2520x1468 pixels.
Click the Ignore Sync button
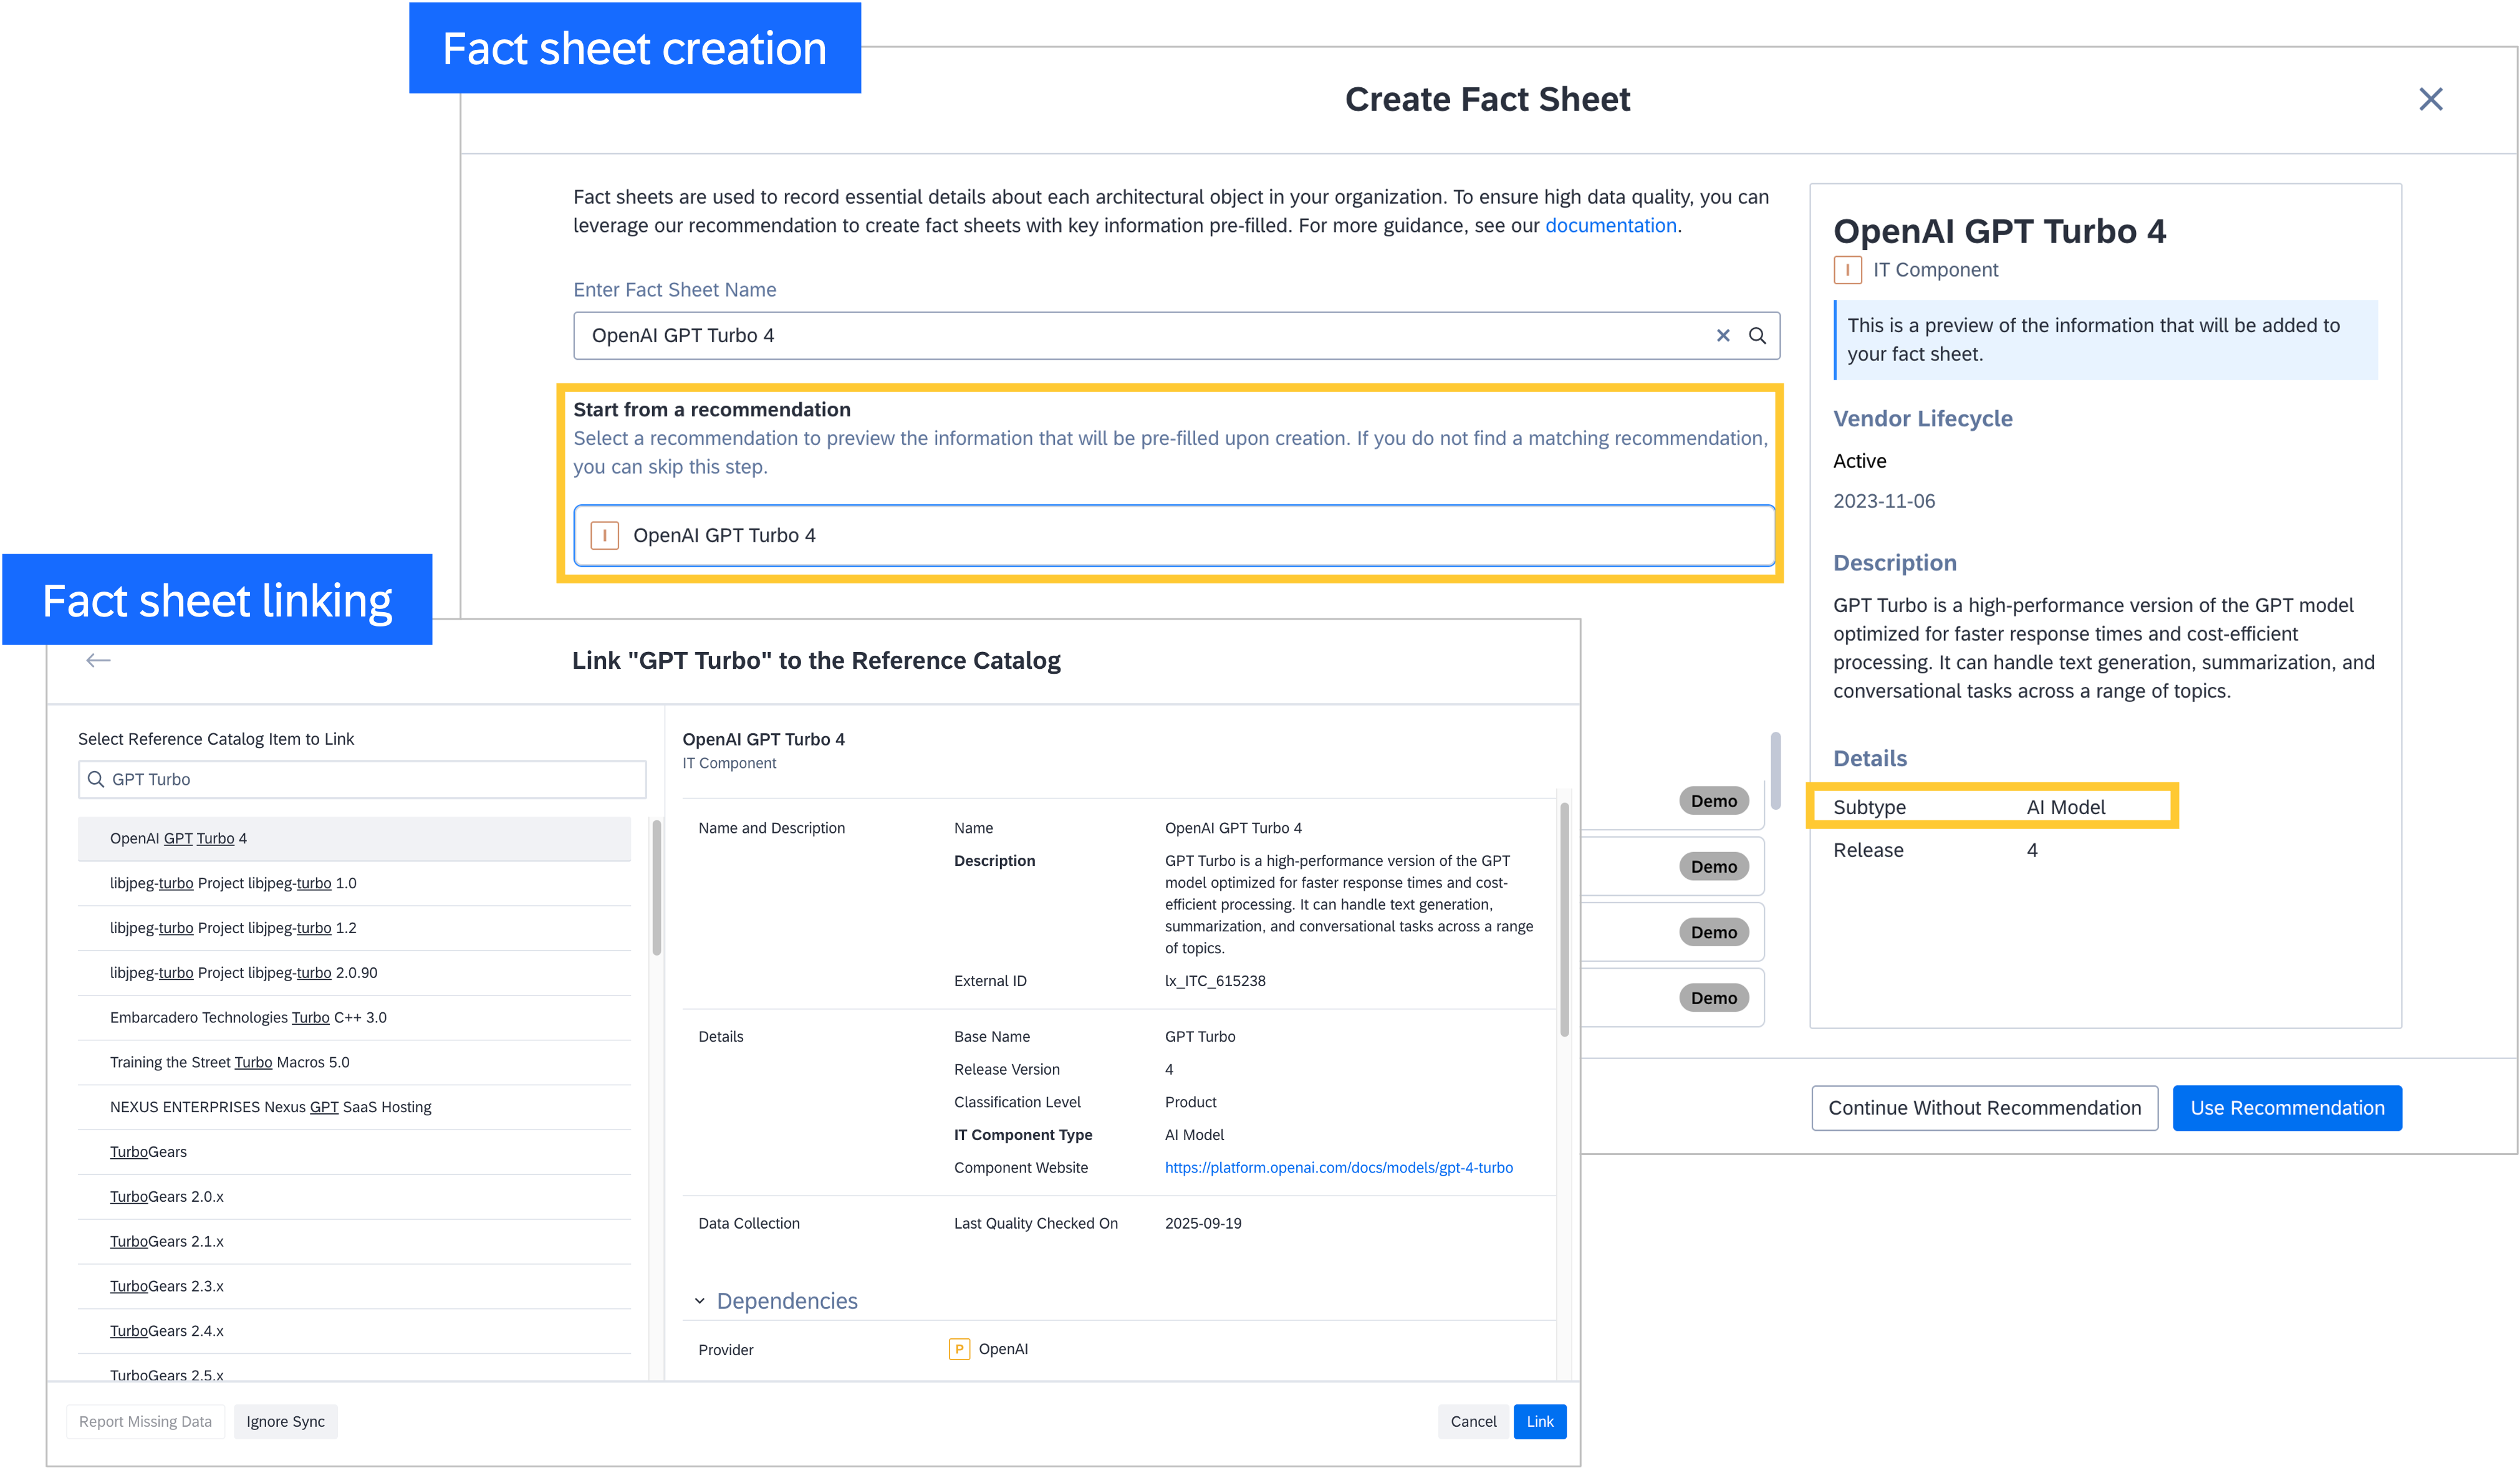pos(285,1421)
